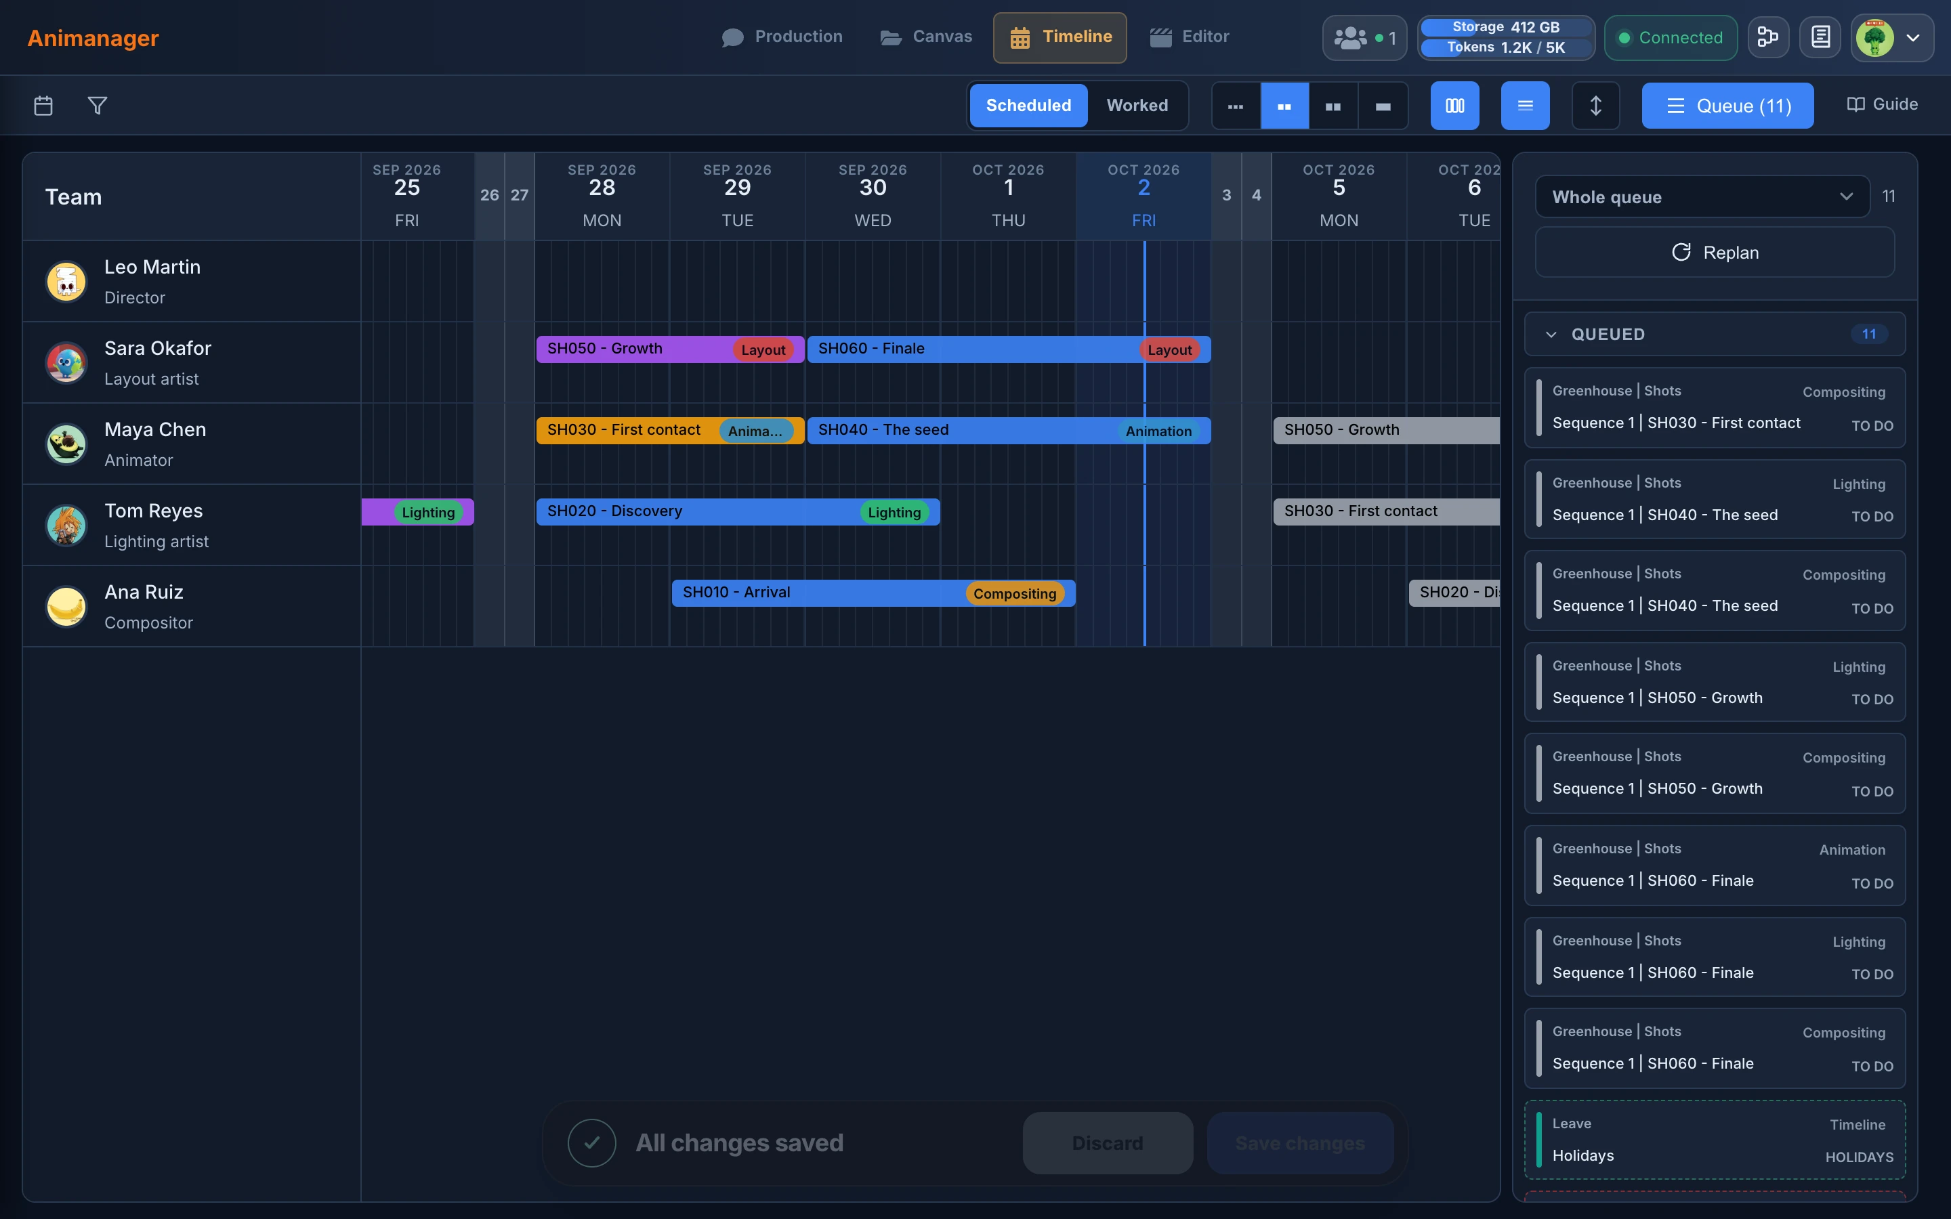Screen dimensions: 1951x1219
Task: Open queued SH050 - Growth Compositing card
Action: click(x=1715, y=773)
